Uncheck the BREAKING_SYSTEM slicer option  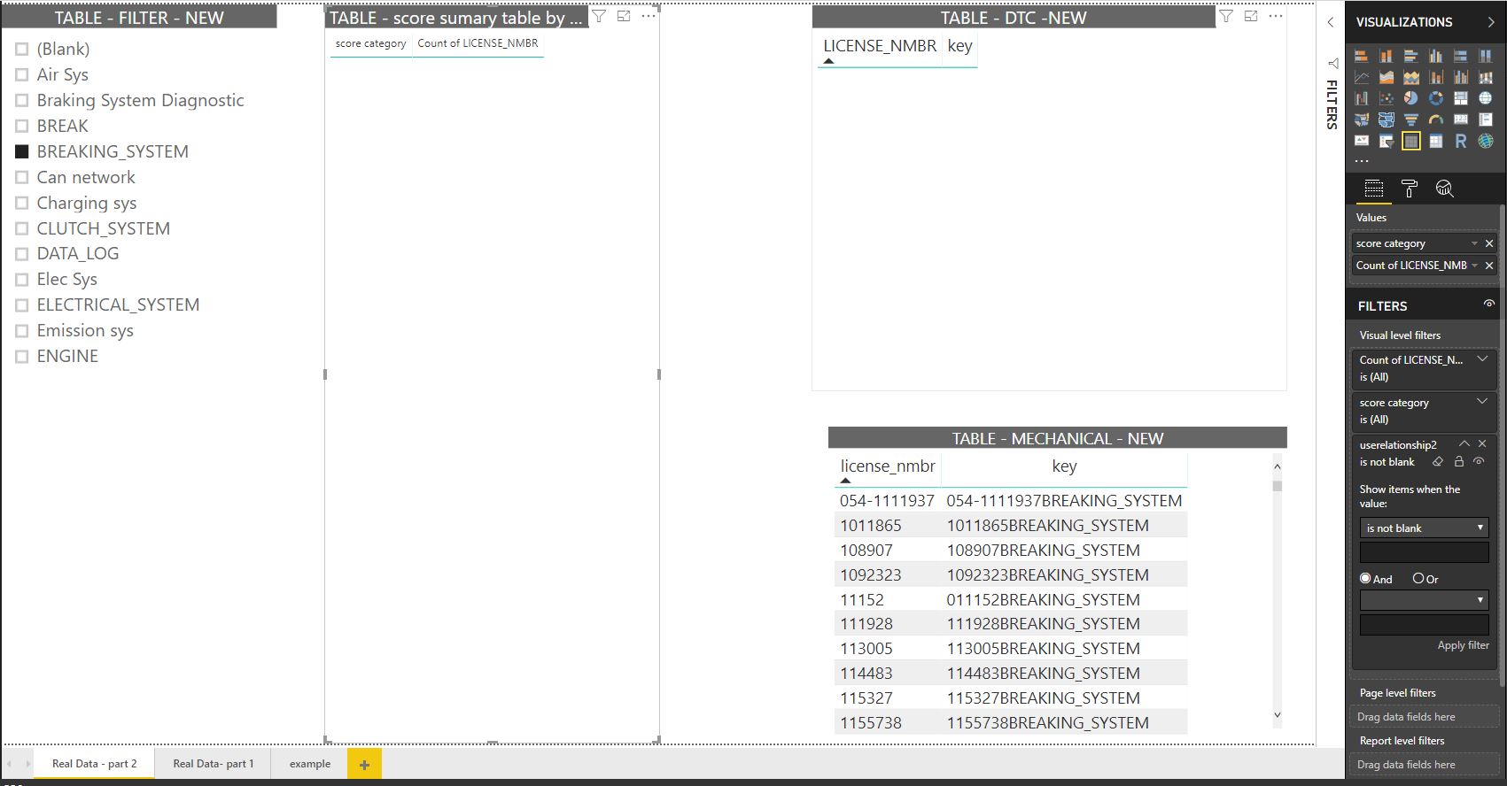tap(22, 151)
